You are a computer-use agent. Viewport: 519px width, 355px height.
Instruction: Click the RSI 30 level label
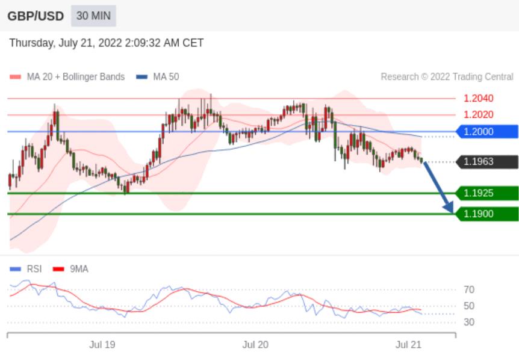(x=469, y=323)
